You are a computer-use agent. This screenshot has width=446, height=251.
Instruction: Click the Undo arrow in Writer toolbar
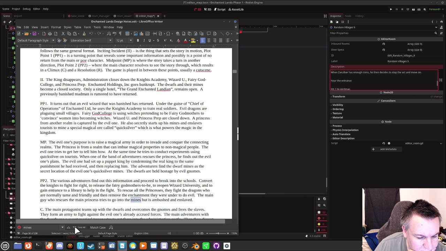pos(91,33)
